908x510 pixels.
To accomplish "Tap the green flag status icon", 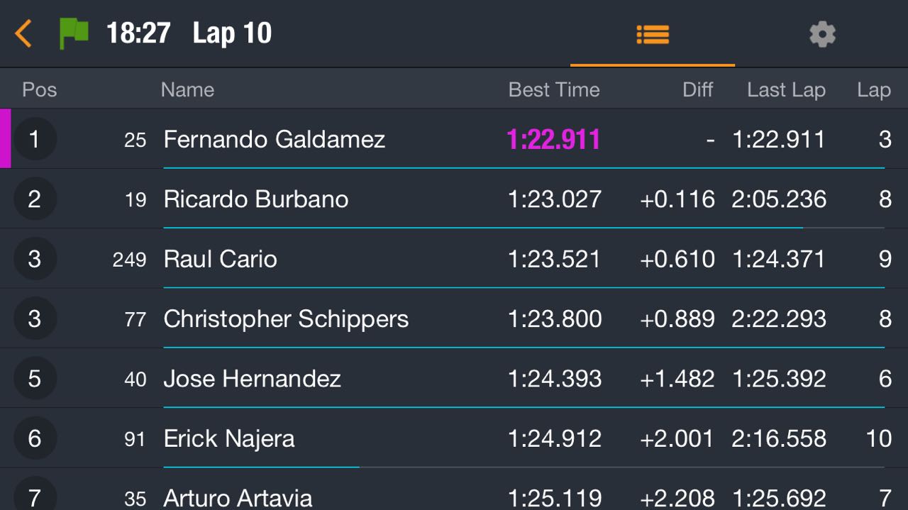I will pos(74,33).
